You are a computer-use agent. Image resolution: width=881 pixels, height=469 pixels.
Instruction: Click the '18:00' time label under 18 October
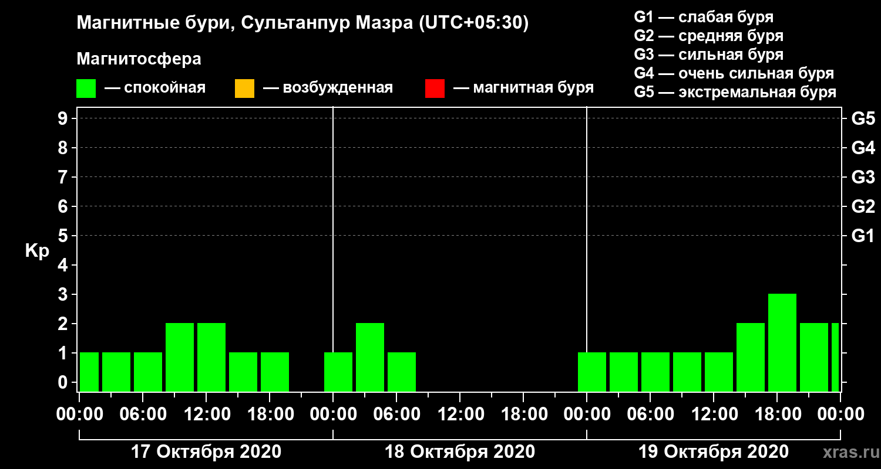(523, 414)
